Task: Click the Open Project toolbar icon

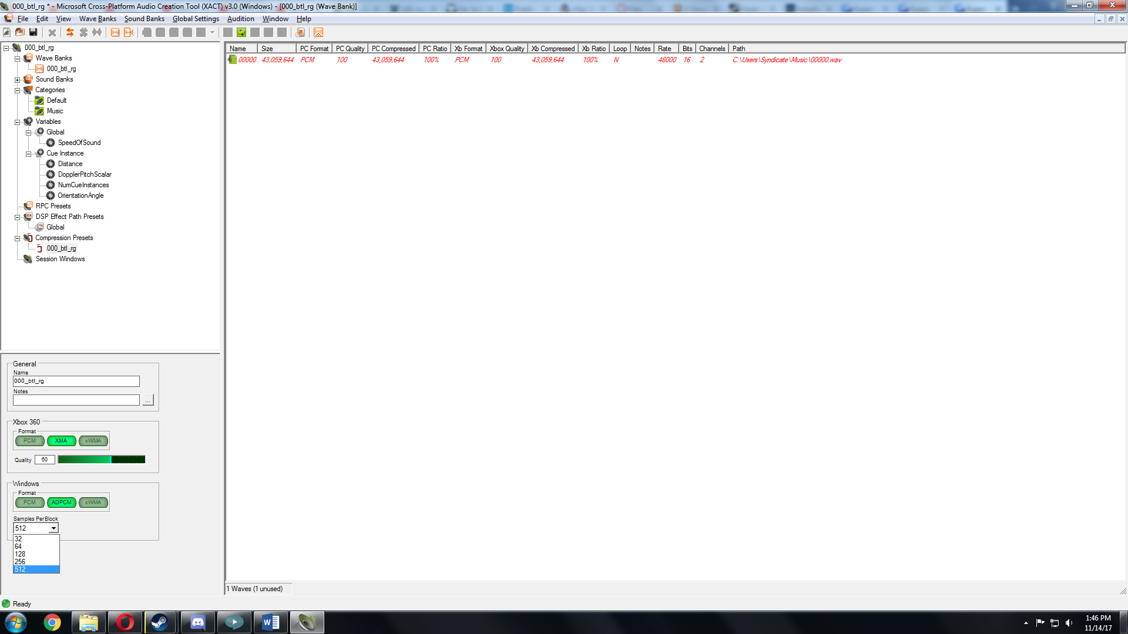Action: point(20,32)
